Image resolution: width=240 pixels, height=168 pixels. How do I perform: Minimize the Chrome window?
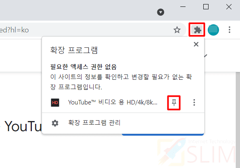pyautogui.click(x=183, y=7)
